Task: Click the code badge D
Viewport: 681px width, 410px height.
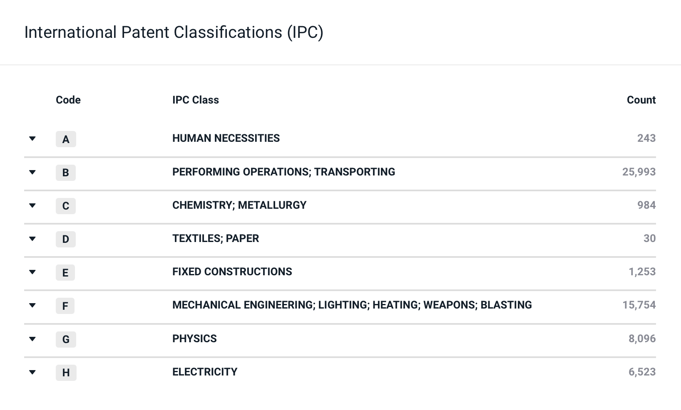Action: (66, 239)
